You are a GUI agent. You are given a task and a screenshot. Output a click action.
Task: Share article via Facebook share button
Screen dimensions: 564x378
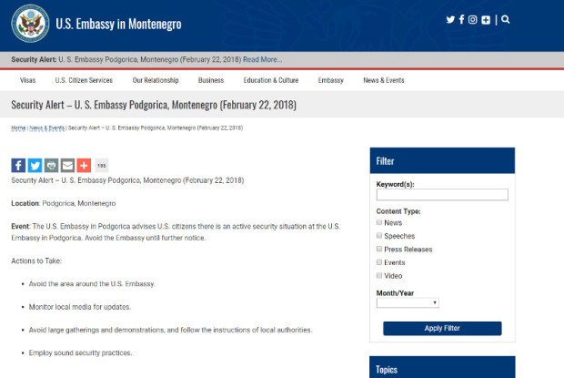(x=18, y=165)
